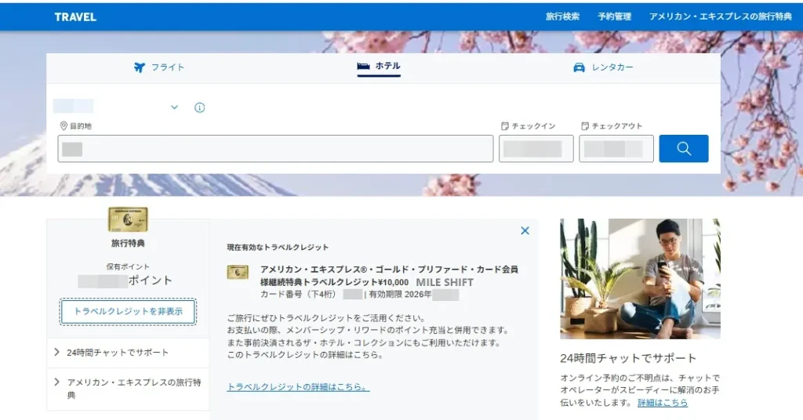803x420 pixels.
Task: Click the check-in calendar icon
Action: 505,126
